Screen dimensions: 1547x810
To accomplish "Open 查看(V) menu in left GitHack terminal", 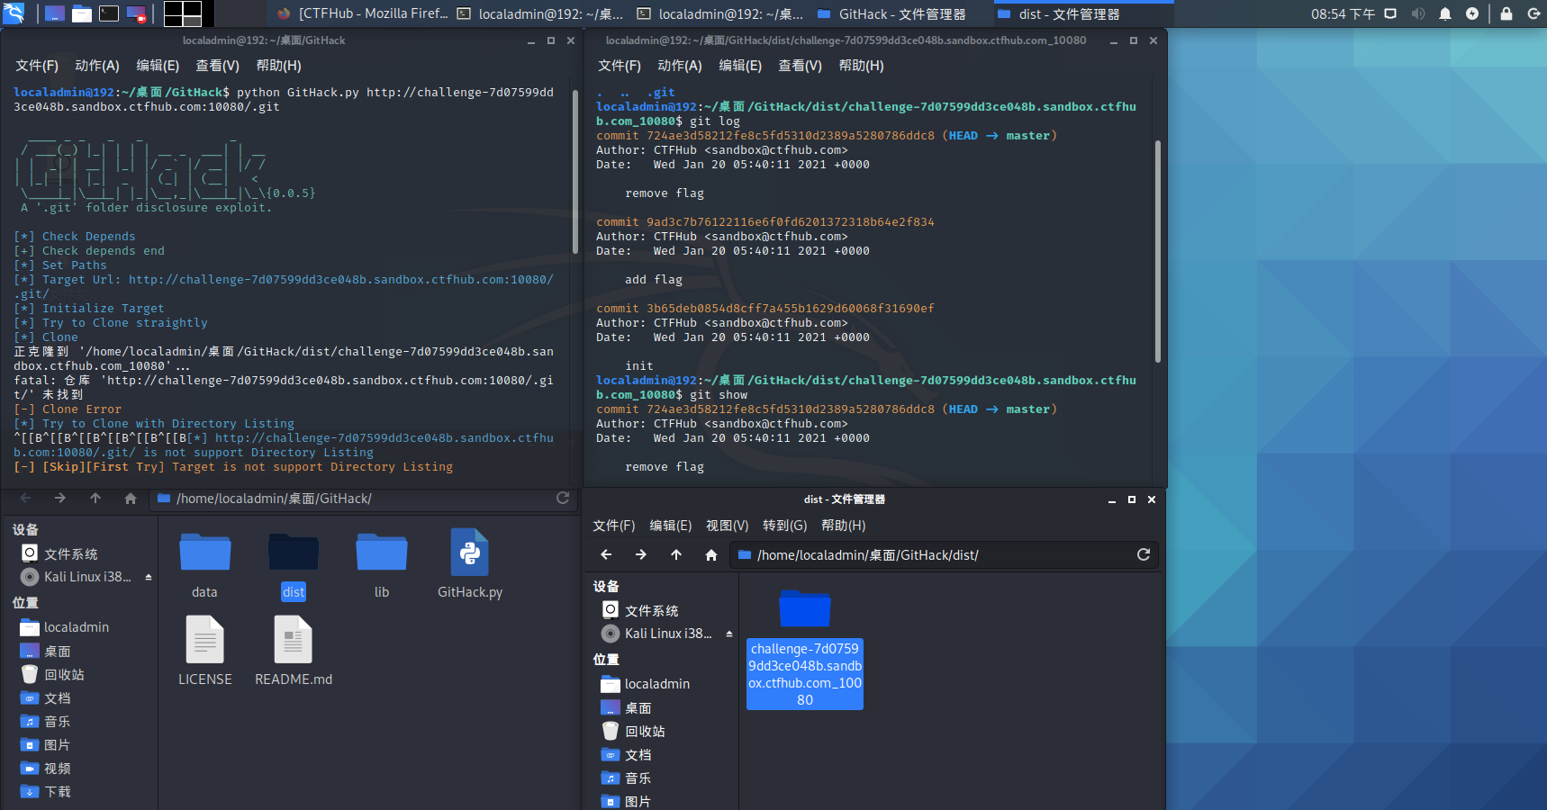I will (218, 66).
